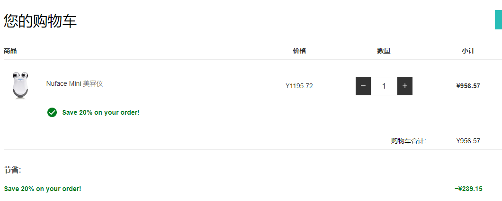Click the teal button at the top right
This screenshot has width=502, height=201.
498,19
